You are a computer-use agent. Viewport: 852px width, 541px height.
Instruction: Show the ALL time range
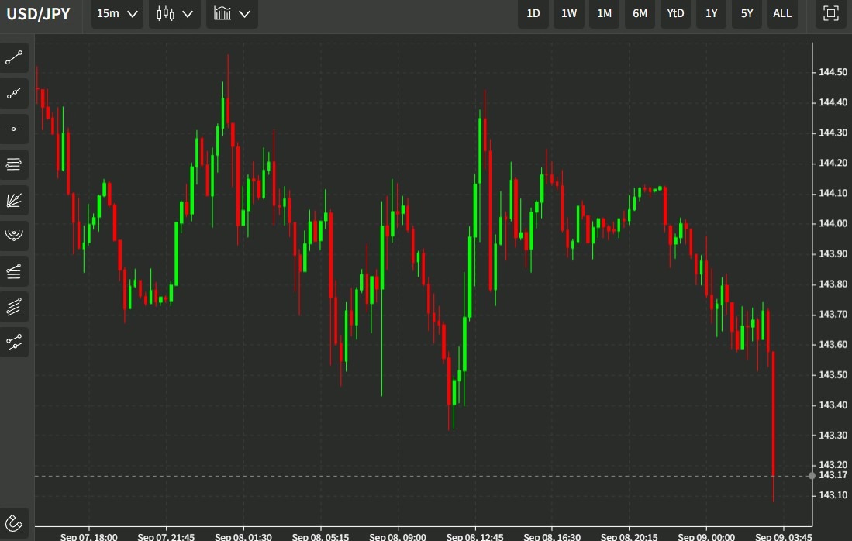782,13
